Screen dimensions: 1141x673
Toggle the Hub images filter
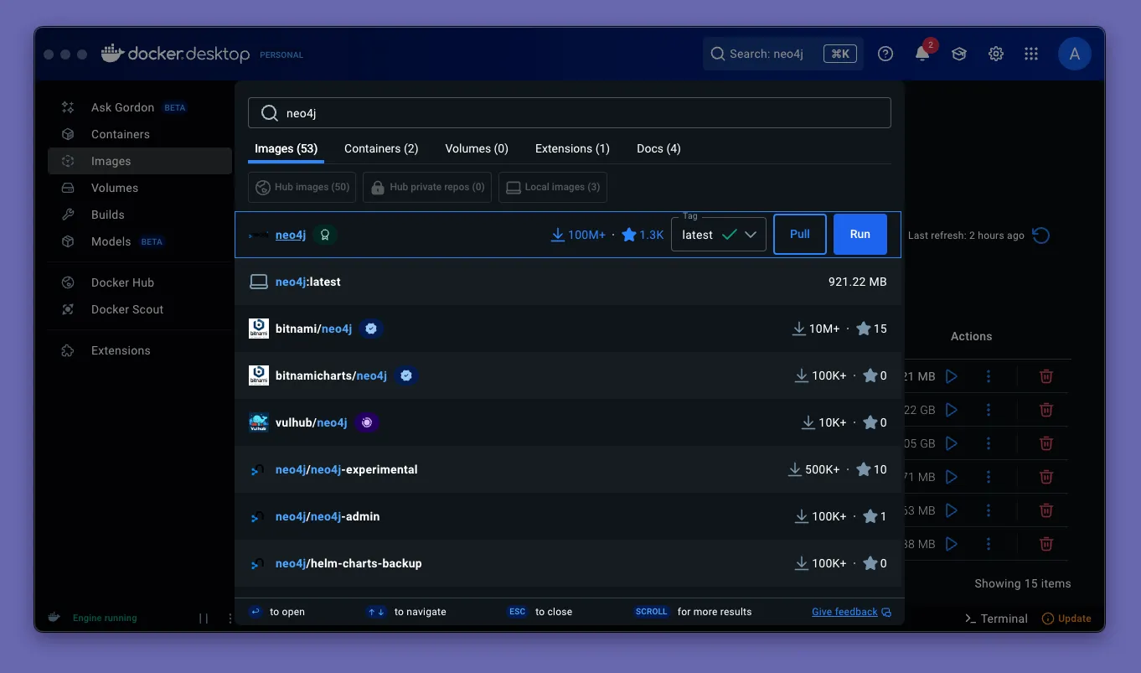pyautogui.click(x=302, y=187)
